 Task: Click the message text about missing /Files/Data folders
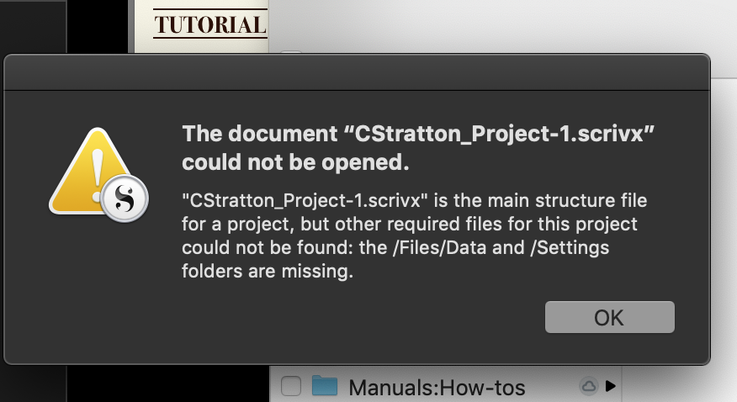pyautogui.click(x=414, y=235)
